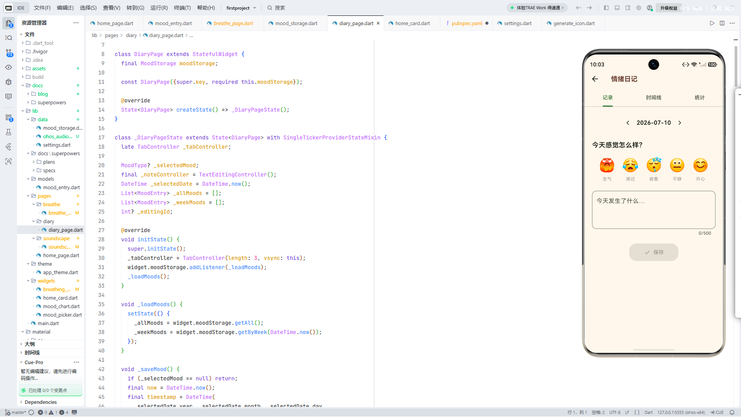
Task: Click the notifications bell in status bar
Action: (x=732, y=412)
